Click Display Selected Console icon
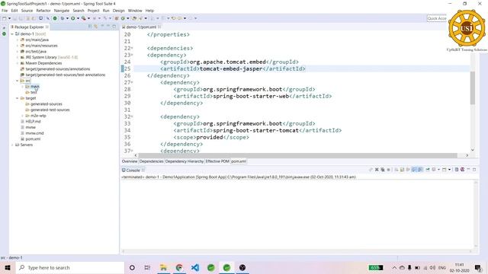Image resolution: width=488 pixels, height=274 pixels. (x=434, y=170)
